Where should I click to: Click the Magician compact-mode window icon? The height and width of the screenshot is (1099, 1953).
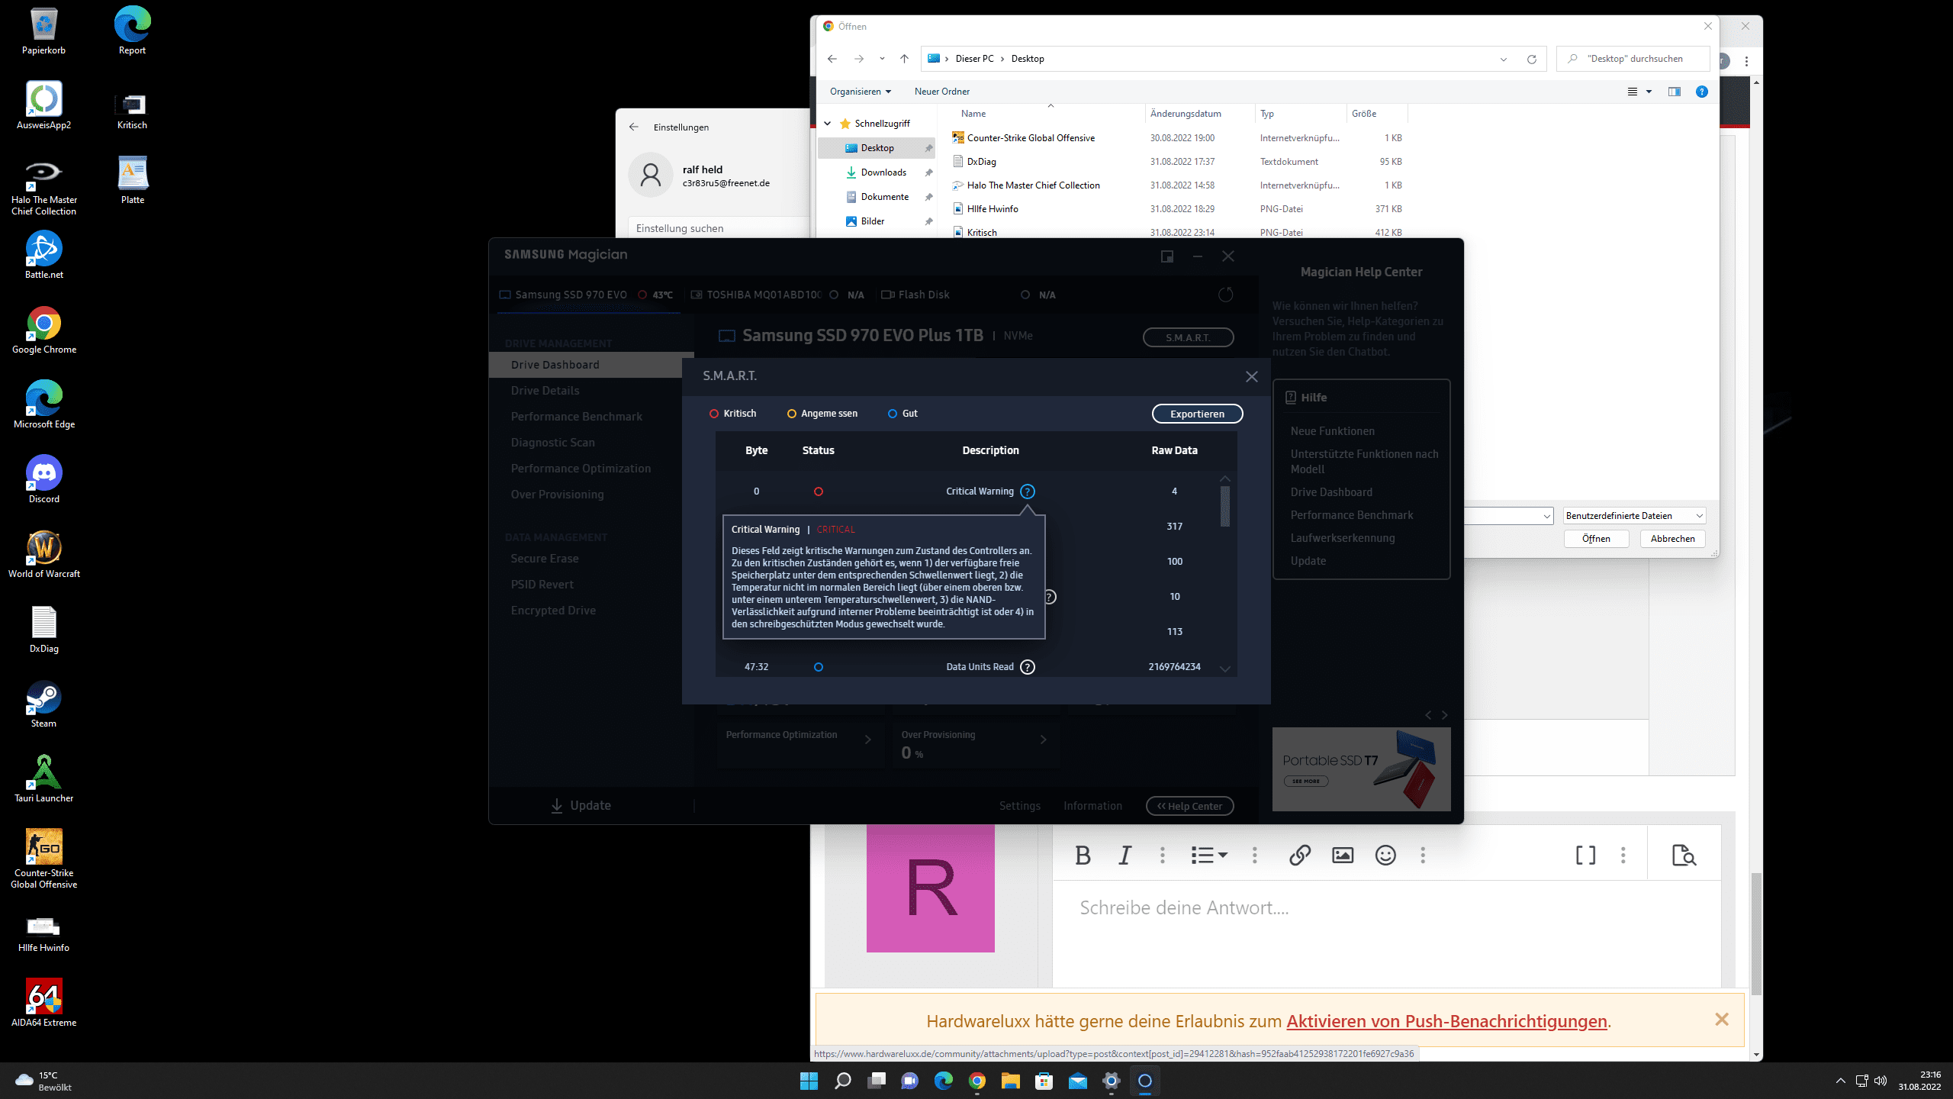pos(1166,256)
